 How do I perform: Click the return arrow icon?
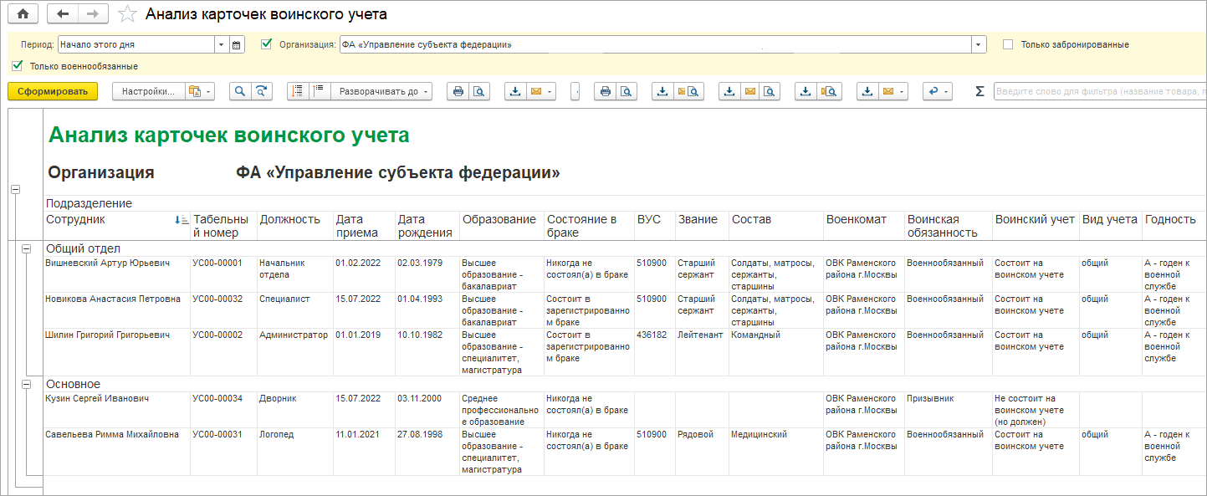pyautogui.click(x=937, y=91)
